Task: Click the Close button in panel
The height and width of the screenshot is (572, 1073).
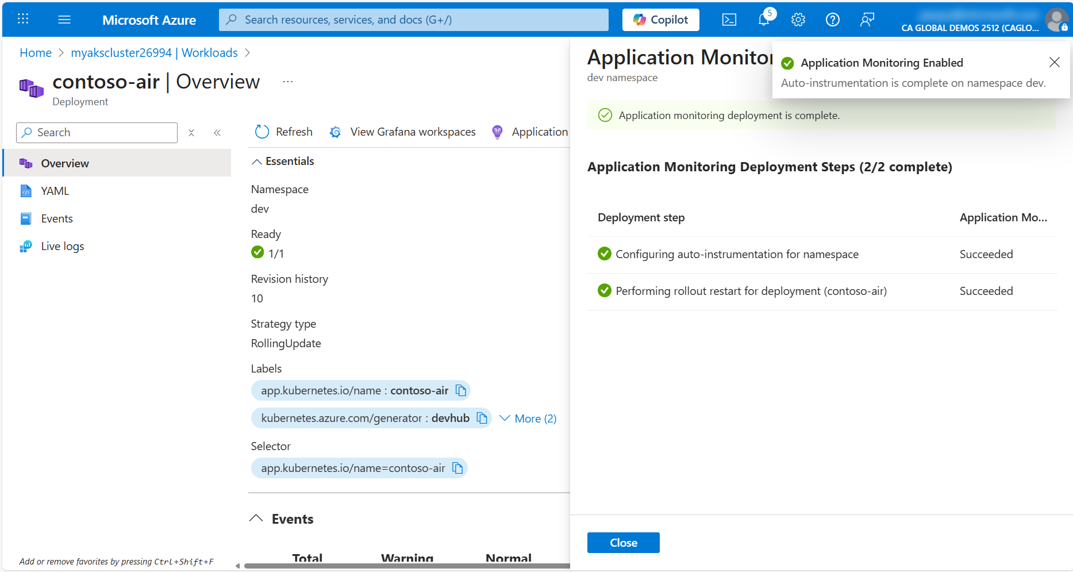Action: (x=623, y=543)
